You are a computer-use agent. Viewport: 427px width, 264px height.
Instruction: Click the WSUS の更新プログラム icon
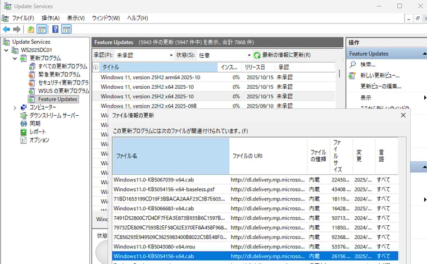pos(32,91)
